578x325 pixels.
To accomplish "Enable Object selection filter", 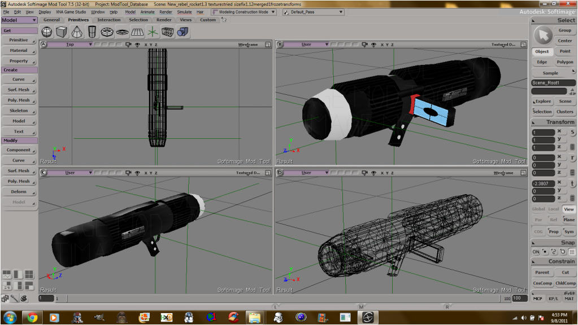I will (542, 51).
